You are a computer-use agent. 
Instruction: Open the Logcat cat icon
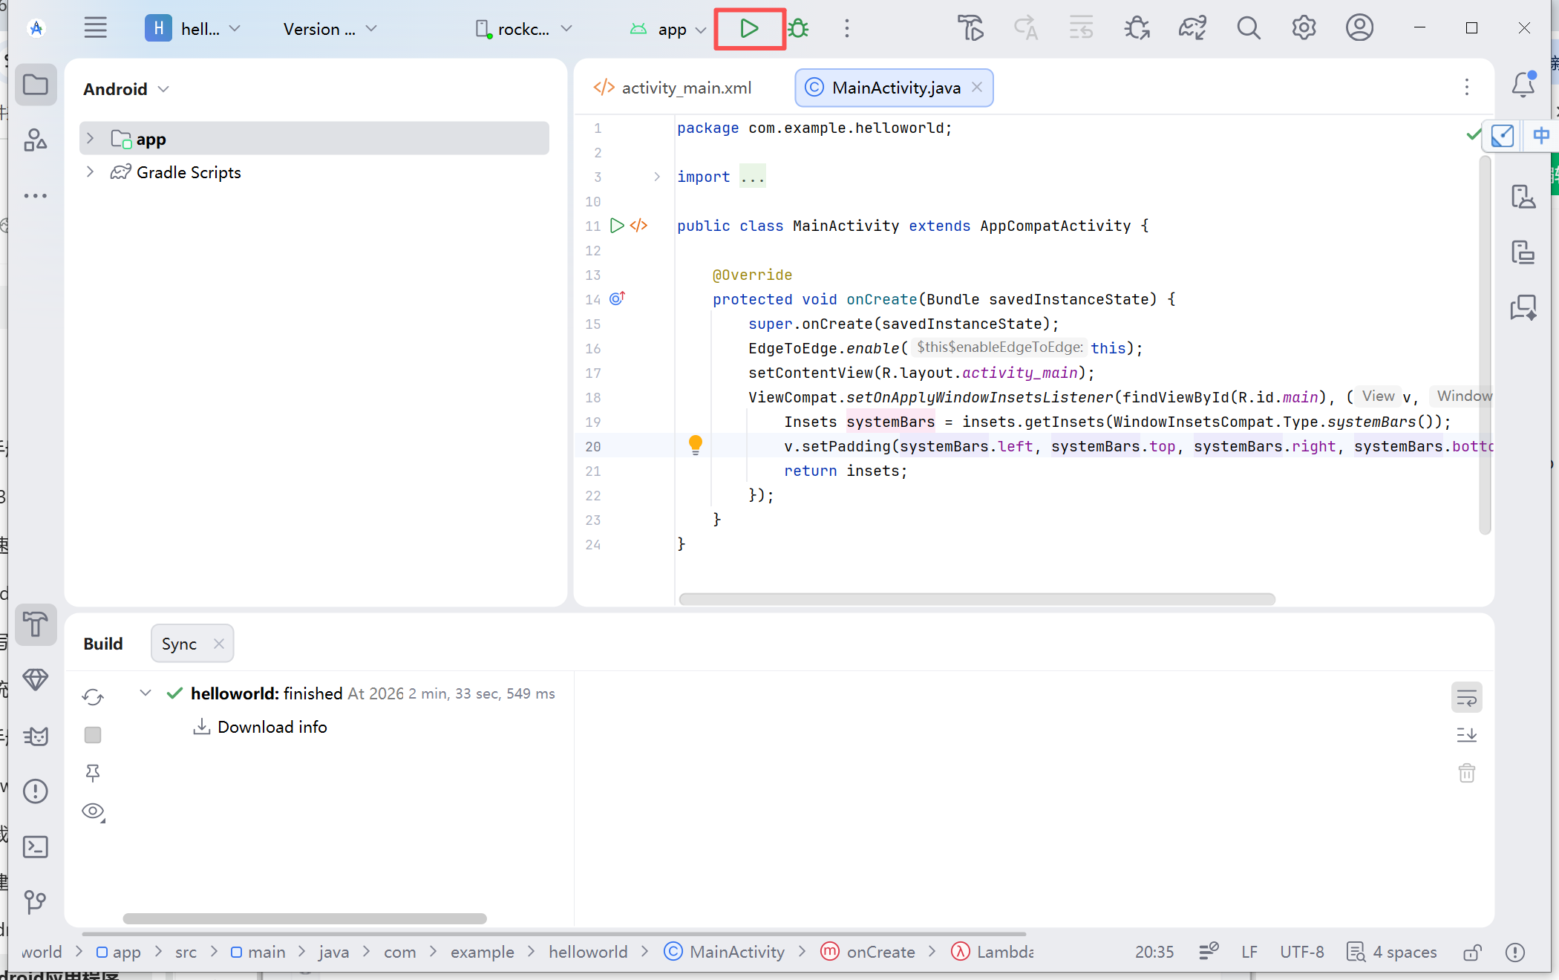(36, 736)
